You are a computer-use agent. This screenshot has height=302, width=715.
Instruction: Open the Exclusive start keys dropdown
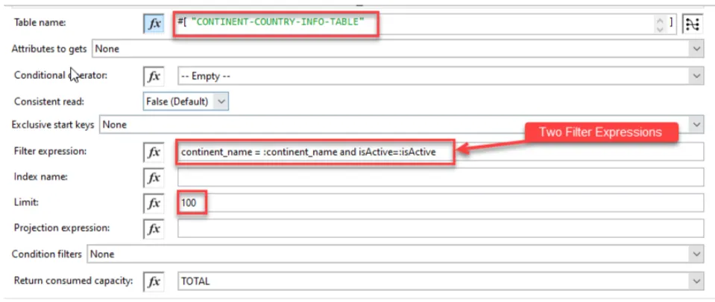[x=401, y=125]
